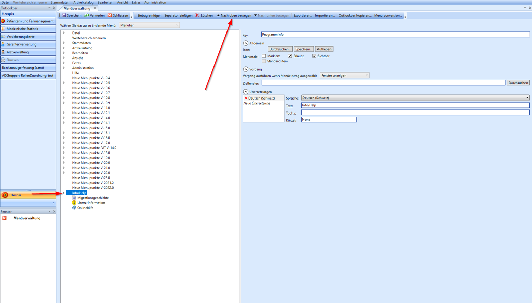532x303 pixels.
Task: Remove Deutsch (Schweiz) translation via red X
Action: pyautogui.click(x=246, y=98)
